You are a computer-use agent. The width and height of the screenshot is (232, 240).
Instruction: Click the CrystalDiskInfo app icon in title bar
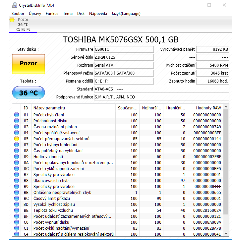point(15,5)
